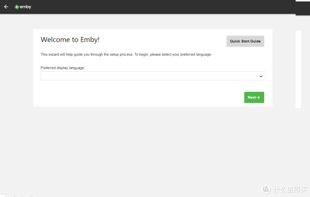Open the Quick Start Guide
This screenshot has width=310, height=197.
pos(245,41)
